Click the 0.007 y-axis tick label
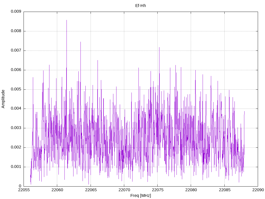Screen dimensions: 265x199 [x=16, y=51]
